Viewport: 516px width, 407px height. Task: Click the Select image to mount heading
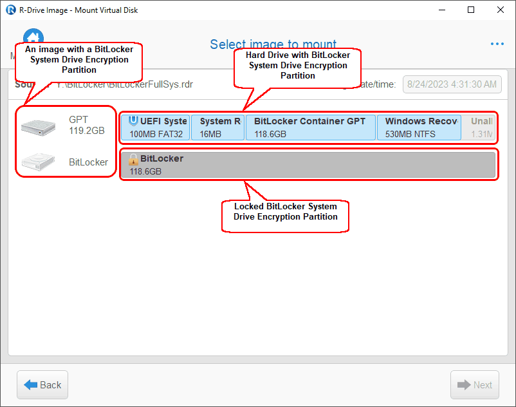pyautogui.click(x=273, y=44)
